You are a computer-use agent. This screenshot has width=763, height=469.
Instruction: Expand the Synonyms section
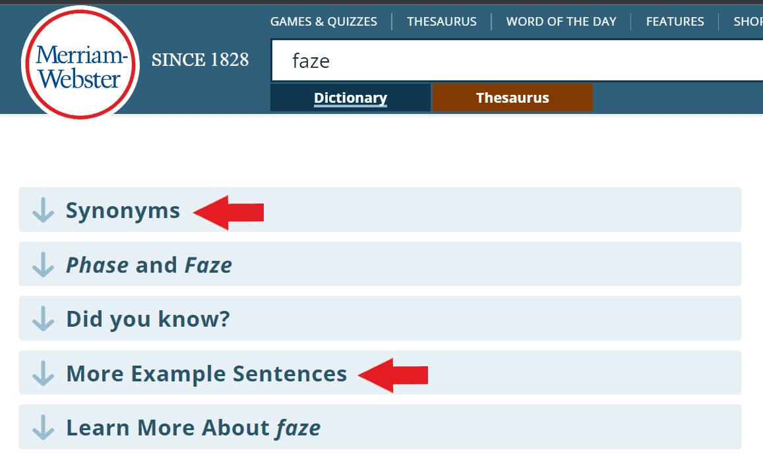click(122, 210)
